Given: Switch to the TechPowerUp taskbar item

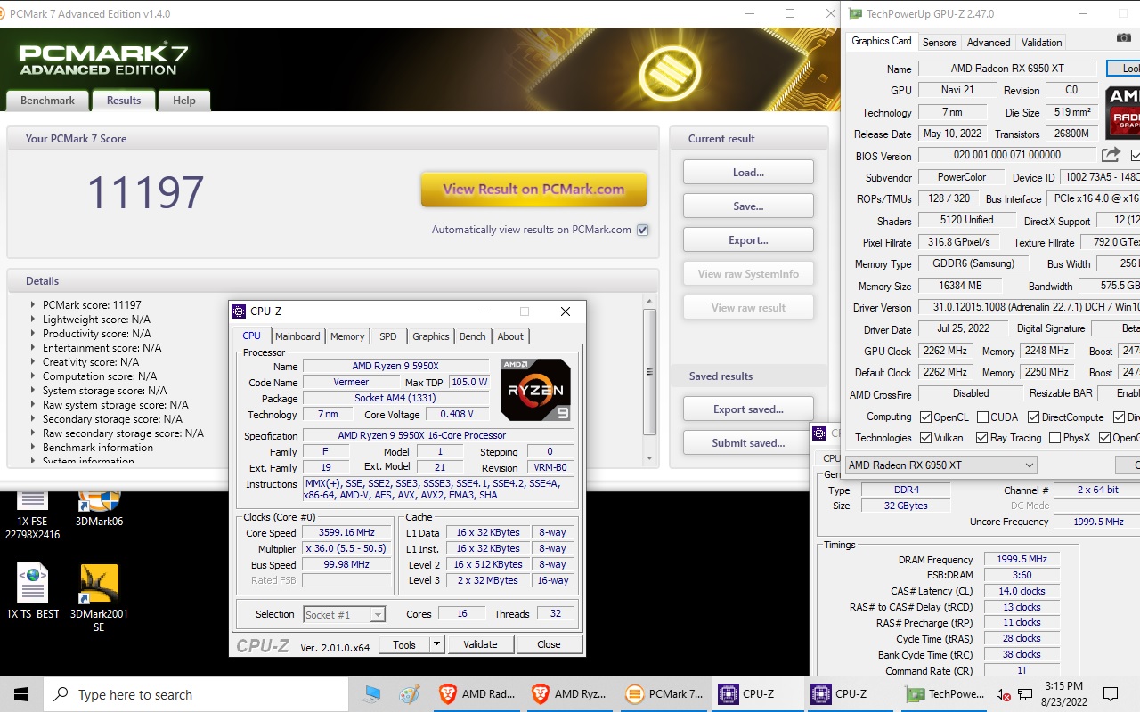Looking at the screenshot, I should pyautogui.click(x=944, y=694).
